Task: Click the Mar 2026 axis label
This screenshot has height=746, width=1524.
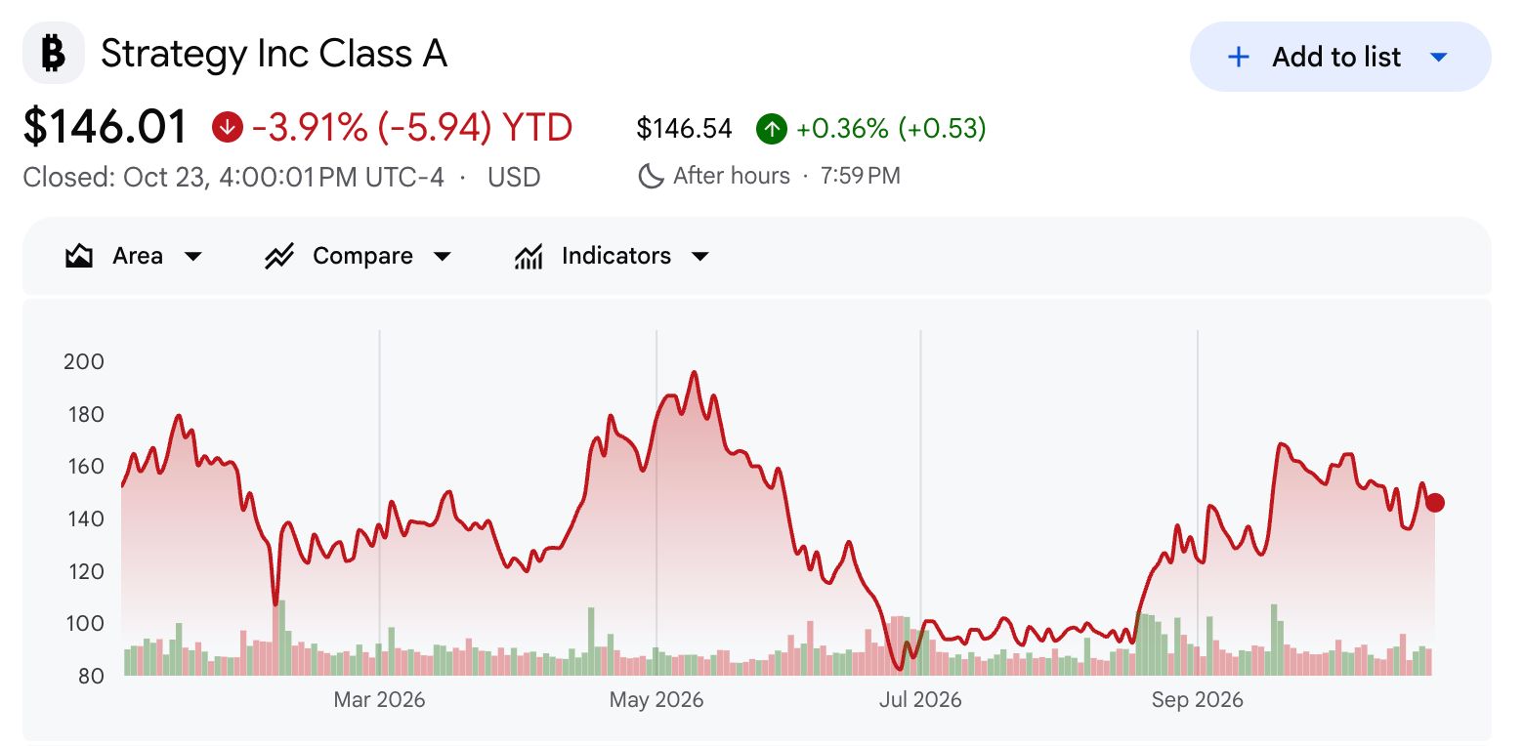Action: (x=379, y=700)
